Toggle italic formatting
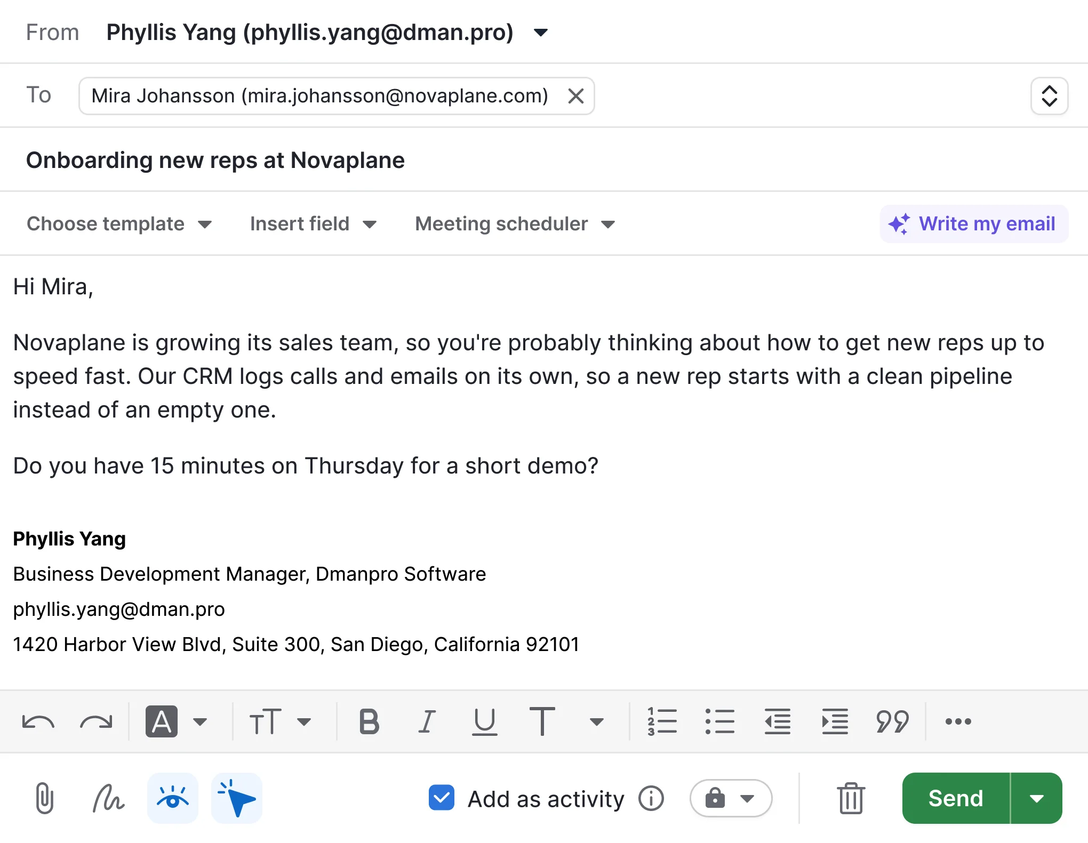This screenshot has height=843, width=1088. click(x=427, y=722)
